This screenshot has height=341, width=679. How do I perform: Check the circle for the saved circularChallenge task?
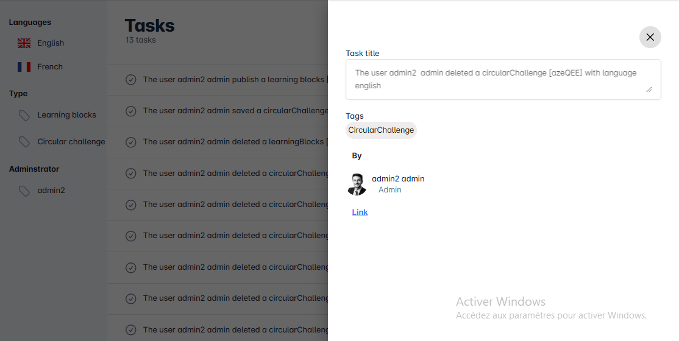tap(130, 111)
